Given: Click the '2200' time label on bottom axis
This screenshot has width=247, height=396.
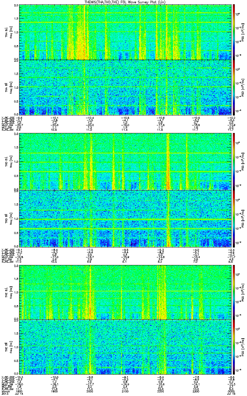Looking at the screenshot, I should [x=161, y=392].
